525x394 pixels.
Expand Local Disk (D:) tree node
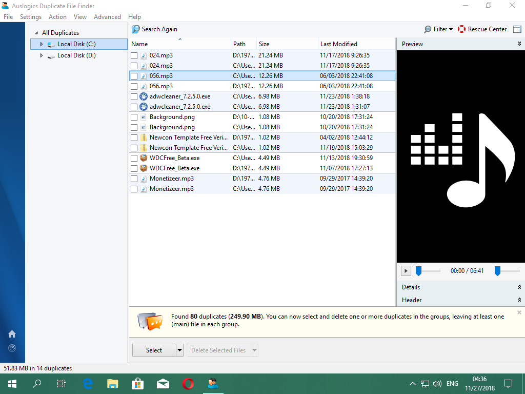click(x=42, y=55)
